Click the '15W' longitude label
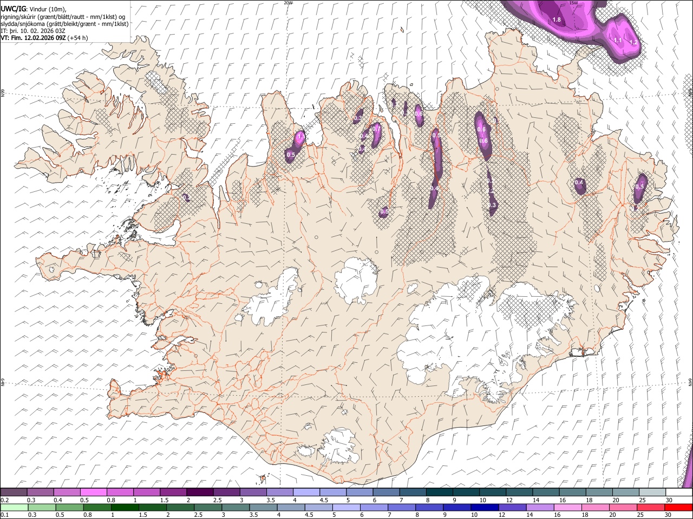 click(x=573, y=3)
